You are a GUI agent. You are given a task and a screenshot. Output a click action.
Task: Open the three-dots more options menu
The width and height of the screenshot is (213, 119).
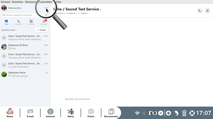point(46,8)
